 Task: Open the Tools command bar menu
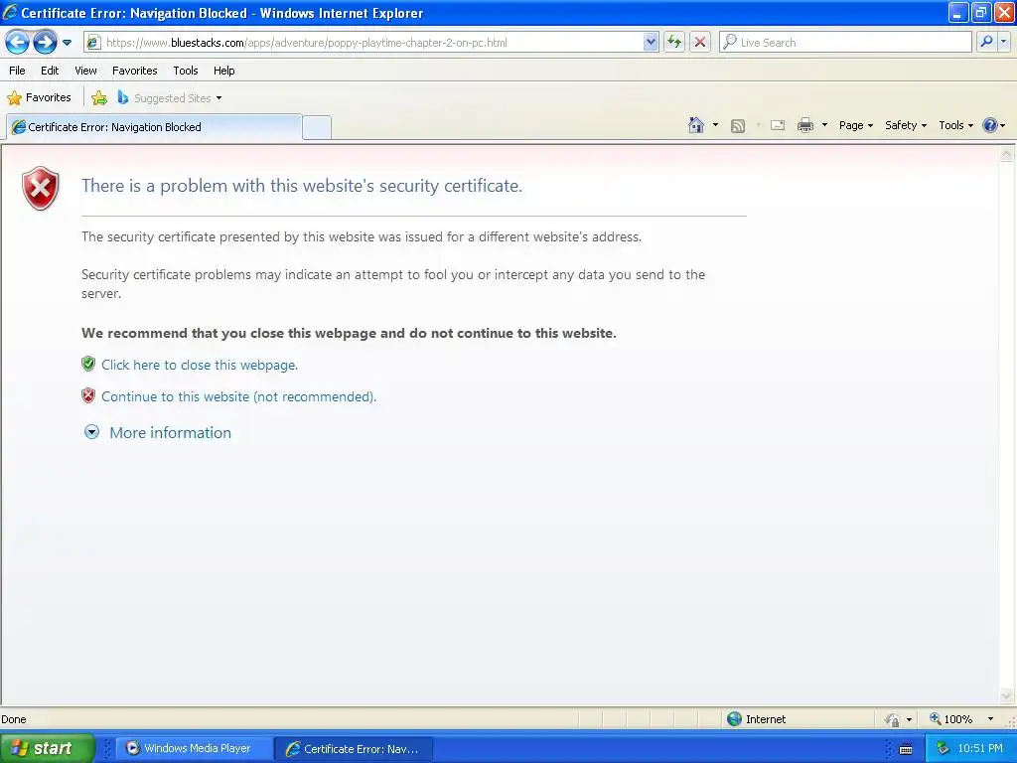click(955, 125)
